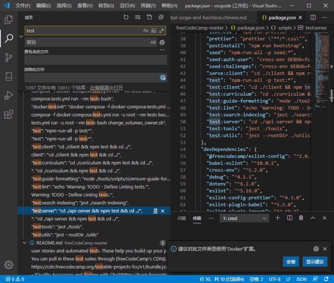Collapse the replace field toggle arrow
Image resolution: width=334 pixels, height=283 pixels.
tap(21, 37)
